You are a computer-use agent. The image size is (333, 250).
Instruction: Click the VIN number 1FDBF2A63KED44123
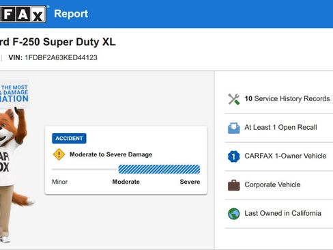click(61, 57)
